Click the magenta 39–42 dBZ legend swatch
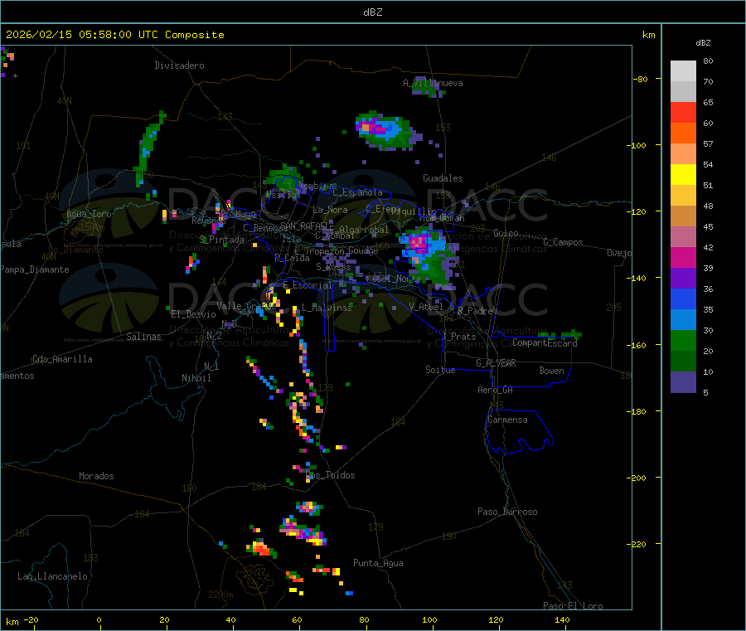This screenshot has width=746, height=631. point(683,257)
